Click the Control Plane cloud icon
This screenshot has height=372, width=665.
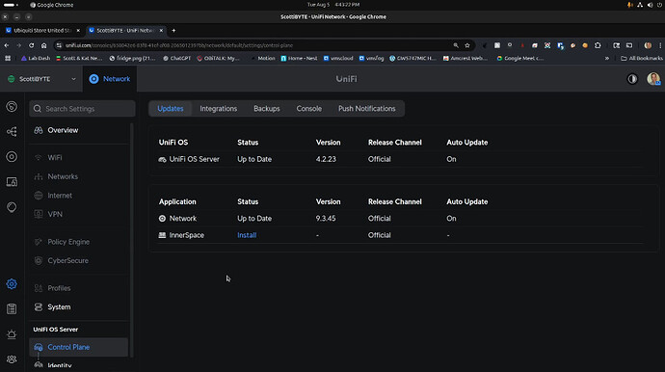39,347
